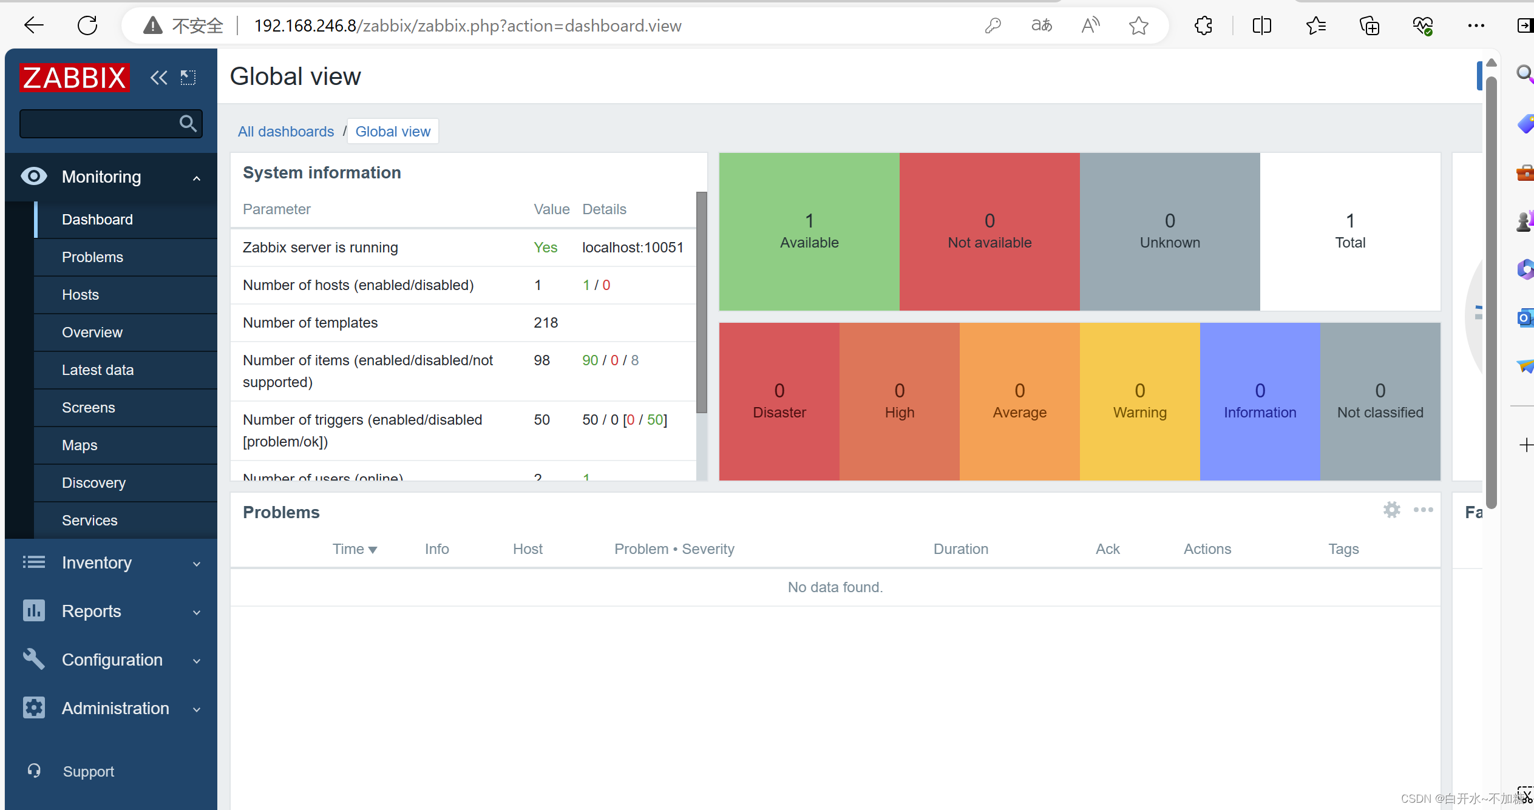Click the All dashboards breadcrumb link
The width and height of the screenshot is (1534, 810).
click(x=285, y=132)
